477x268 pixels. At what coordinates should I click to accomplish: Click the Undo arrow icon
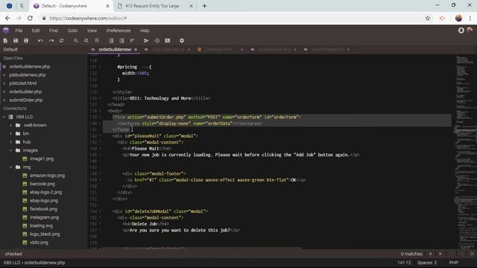[x=40, y=40]
